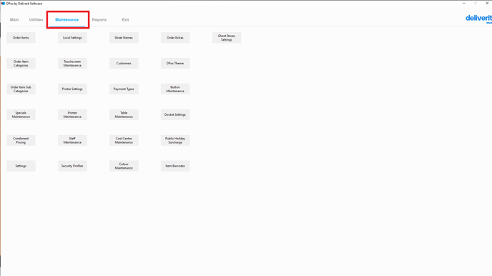Open the Street Names button
Image resolution: width=492 pixels, height=276 pixels.
tap(124, 38)
